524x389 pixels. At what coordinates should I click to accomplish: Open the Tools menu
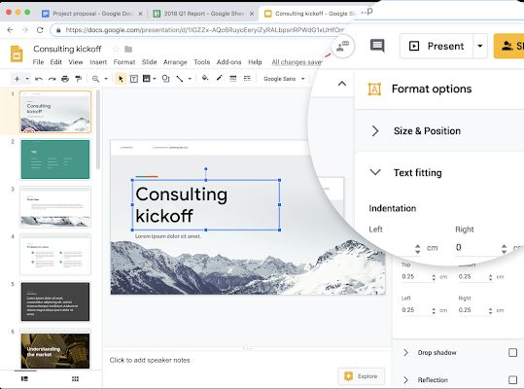pos(202,62)
